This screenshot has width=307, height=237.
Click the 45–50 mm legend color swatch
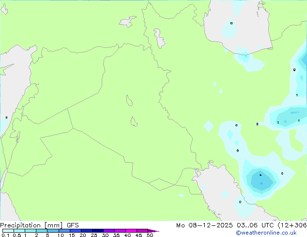[x=142, y=231]
